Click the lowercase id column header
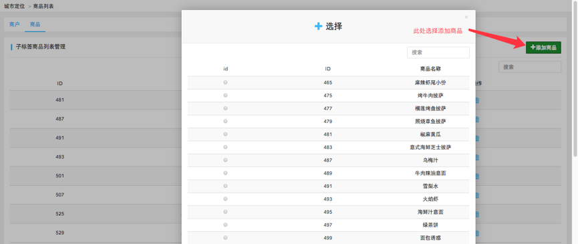The height and width of the screenshot is (244, 578). (226, 69)
